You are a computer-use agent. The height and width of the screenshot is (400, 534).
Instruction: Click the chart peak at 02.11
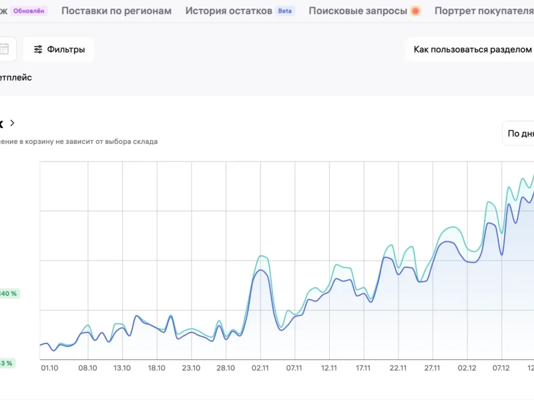point(262,256)
